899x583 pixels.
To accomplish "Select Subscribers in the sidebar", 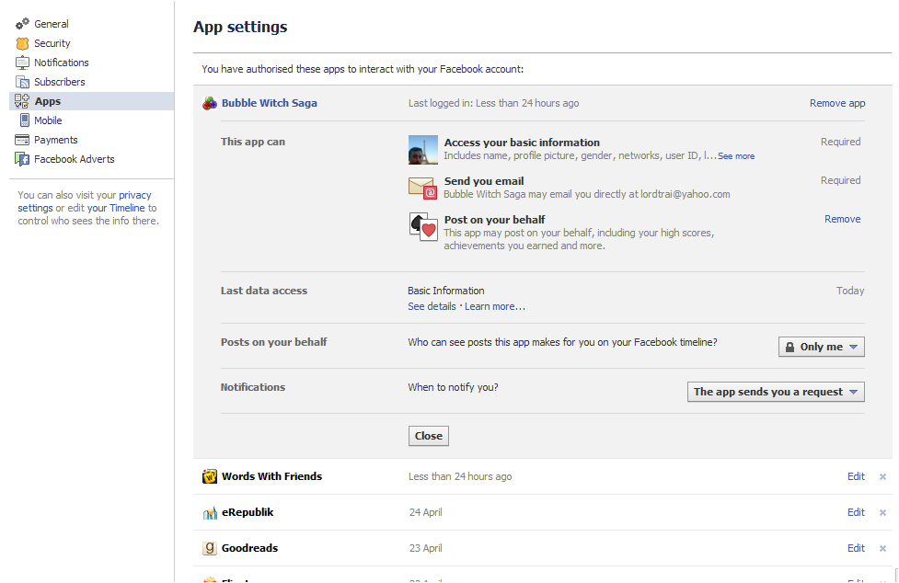I will [x=60, y=82].
